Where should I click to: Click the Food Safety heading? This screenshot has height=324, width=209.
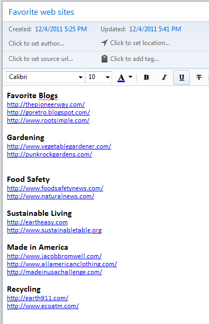coord(28,179)
